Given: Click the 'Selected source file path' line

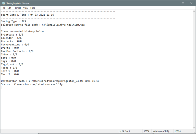Looking at the screenshot, I should pyautogui.click(x=43, y=25).
